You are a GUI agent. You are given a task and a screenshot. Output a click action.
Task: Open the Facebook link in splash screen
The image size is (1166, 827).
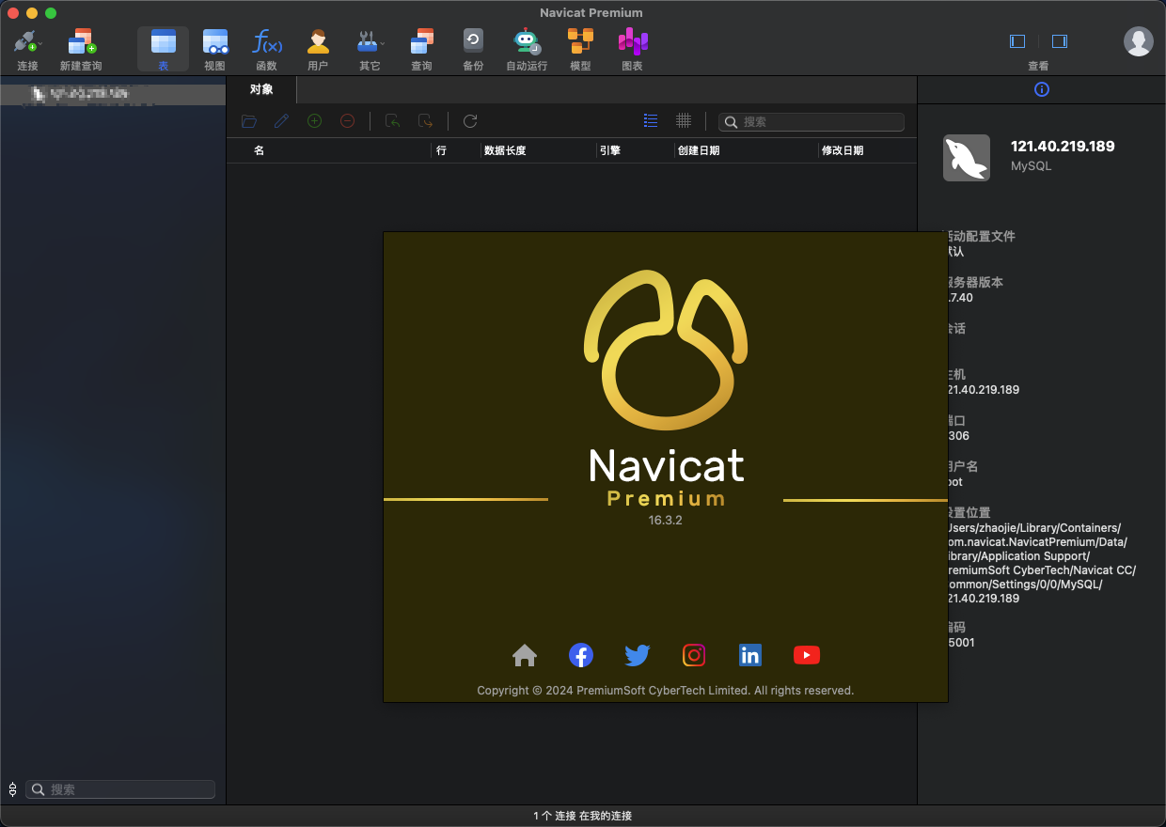[581, 655]
